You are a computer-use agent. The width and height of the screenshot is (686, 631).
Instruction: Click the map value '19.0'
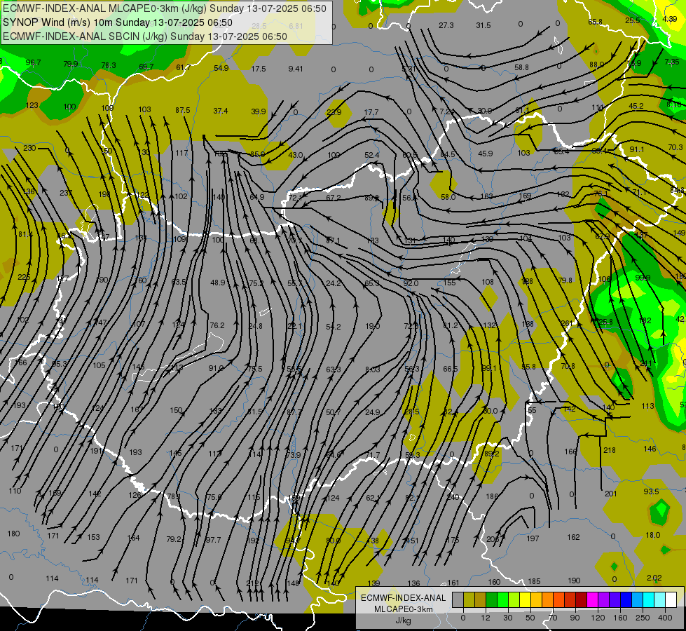click(372, 326)
